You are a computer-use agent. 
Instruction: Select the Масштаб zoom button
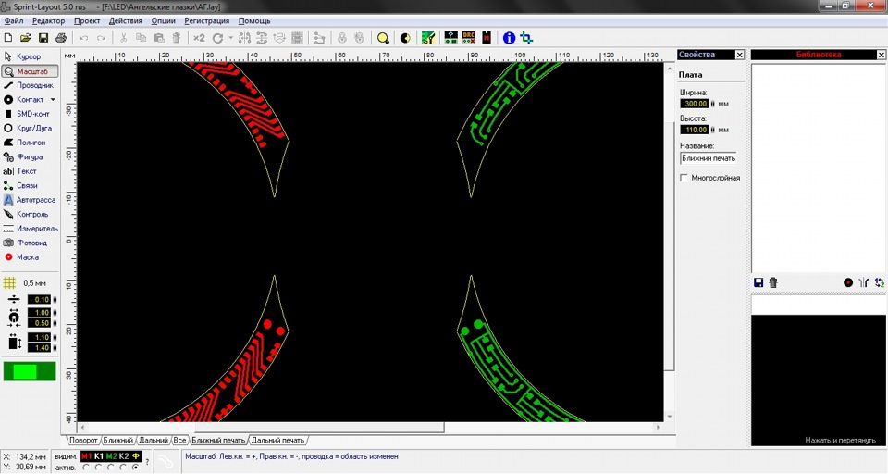pyautogui.click(x=30, y=71)
